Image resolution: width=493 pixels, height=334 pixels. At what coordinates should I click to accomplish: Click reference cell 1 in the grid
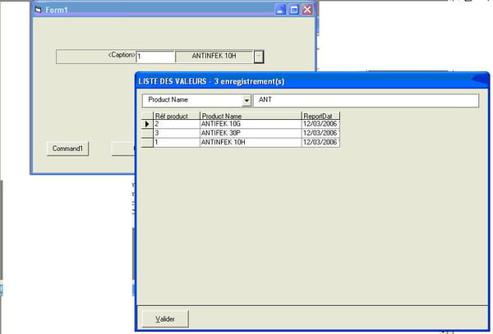[177, 143]
